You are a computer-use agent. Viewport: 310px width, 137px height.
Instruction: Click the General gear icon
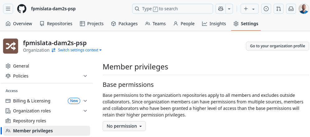(8, 66)
